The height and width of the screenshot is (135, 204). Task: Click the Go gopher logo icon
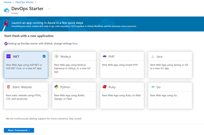(x=152, y=87)
